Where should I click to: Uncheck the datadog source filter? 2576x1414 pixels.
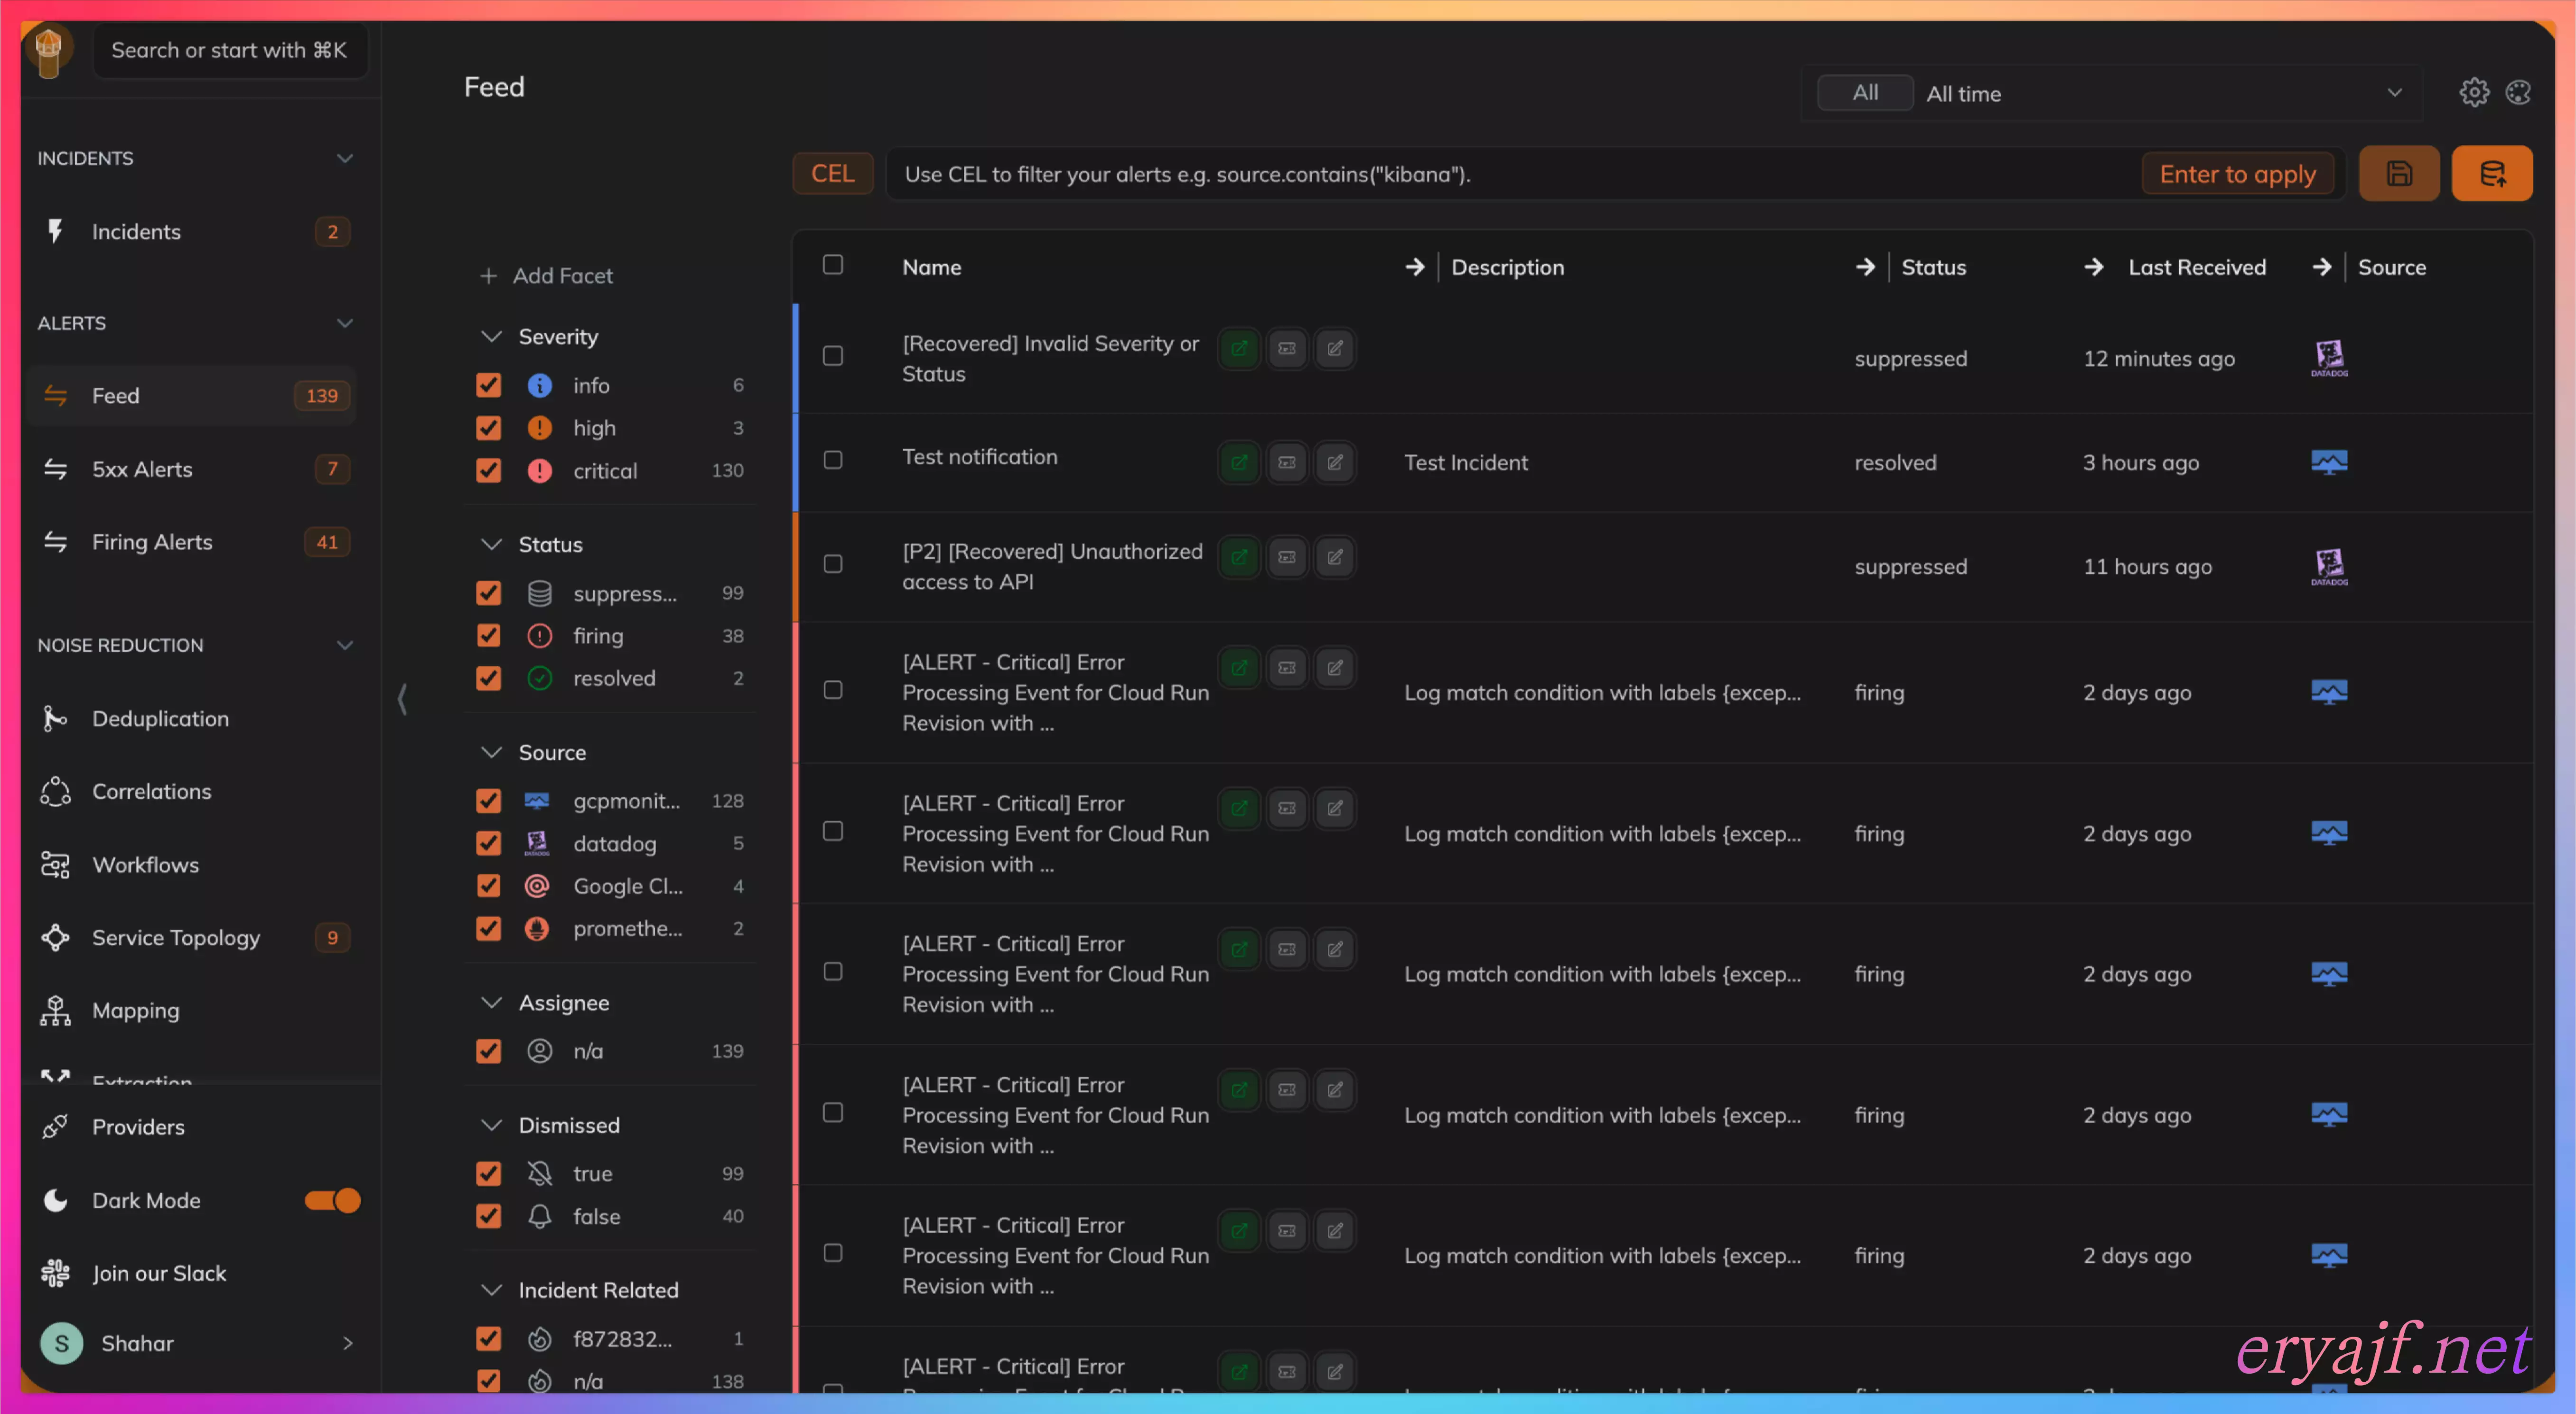pos(488,843)
